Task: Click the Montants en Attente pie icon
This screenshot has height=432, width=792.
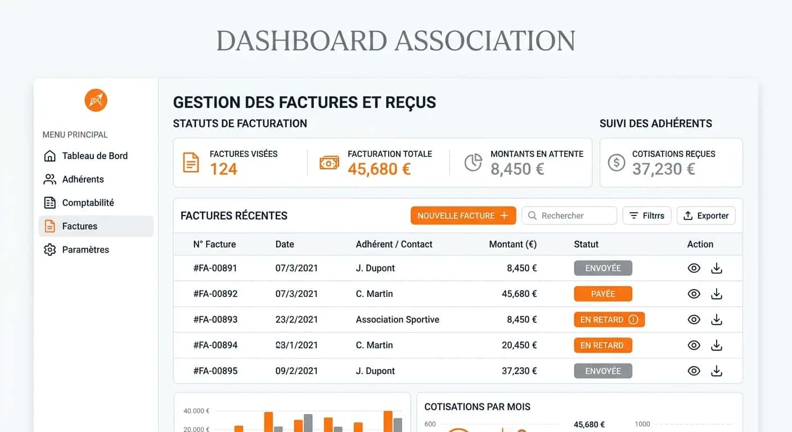Action: (473, 162)
